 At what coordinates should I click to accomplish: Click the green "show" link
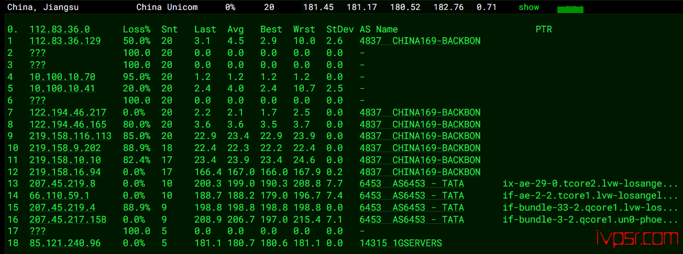point(528,7)
